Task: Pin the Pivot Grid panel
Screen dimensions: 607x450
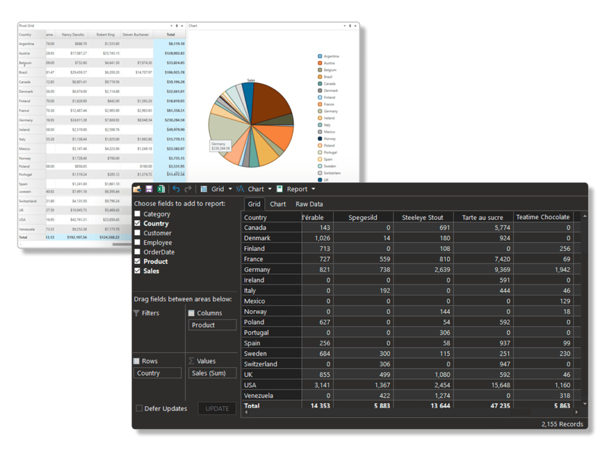Action: [x=178, y=26]
